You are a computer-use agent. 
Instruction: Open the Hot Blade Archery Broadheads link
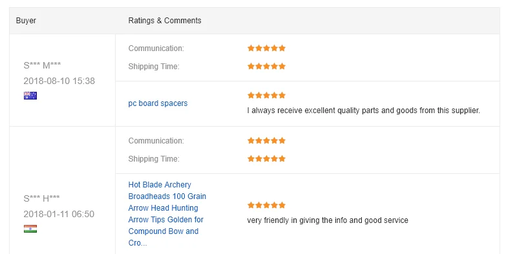[167, 214]
